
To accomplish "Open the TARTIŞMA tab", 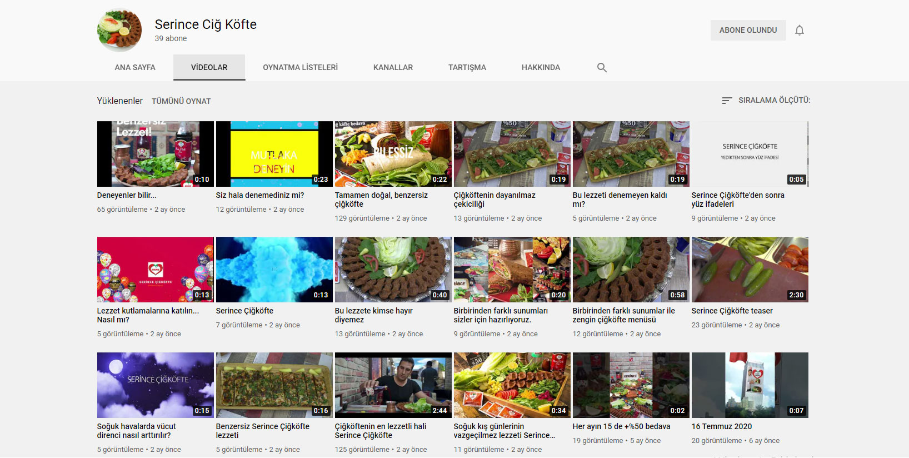I will 467,67.
